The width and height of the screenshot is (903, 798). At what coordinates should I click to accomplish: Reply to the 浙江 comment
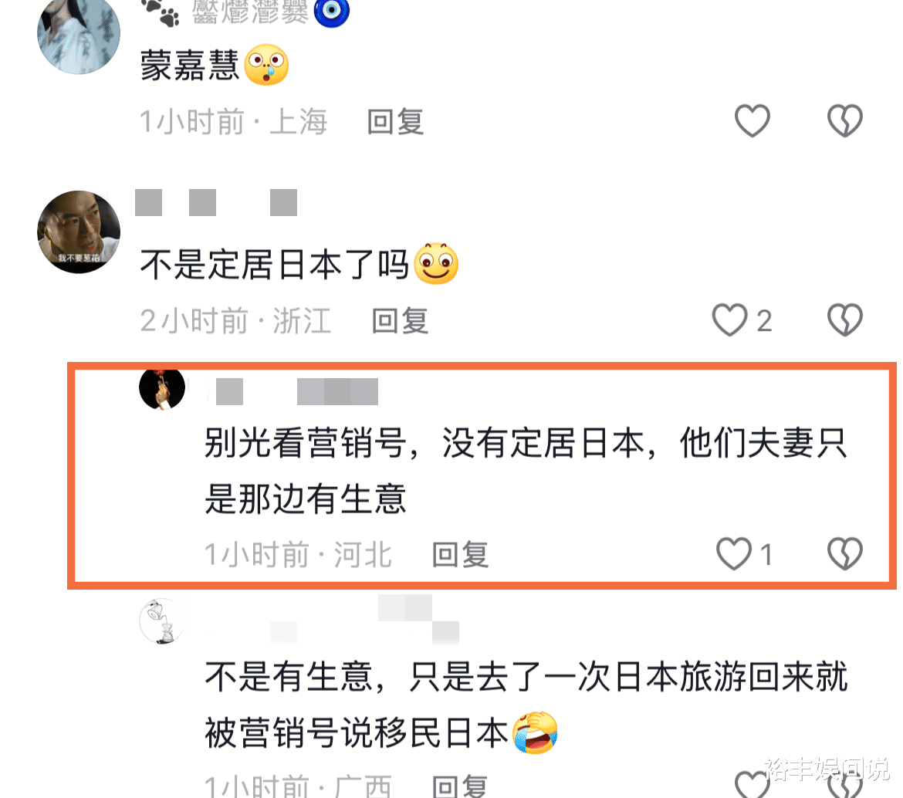[x=401, y=321]
